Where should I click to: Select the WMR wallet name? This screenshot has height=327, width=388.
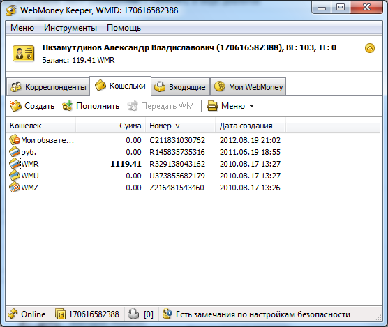[x=30, y=164]
